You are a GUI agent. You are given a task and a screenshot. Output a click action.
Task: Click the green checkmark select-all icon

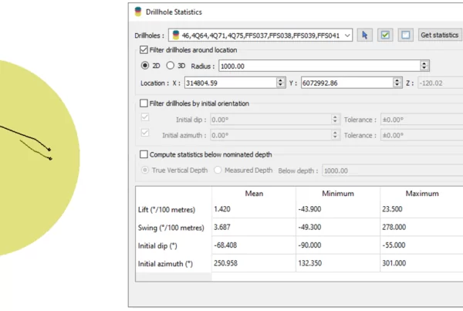385,35
